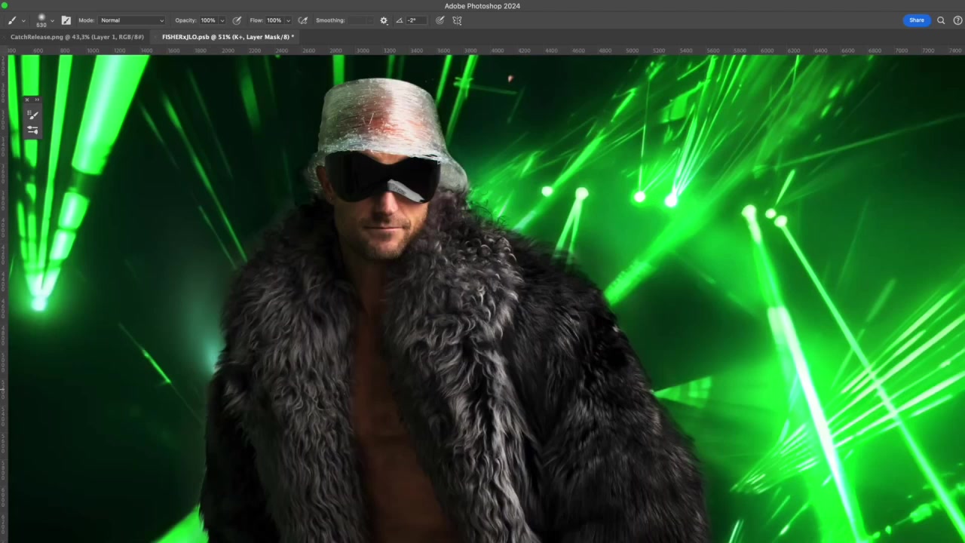Open smoothing options gear menu
965x543 pixels.
384,20
